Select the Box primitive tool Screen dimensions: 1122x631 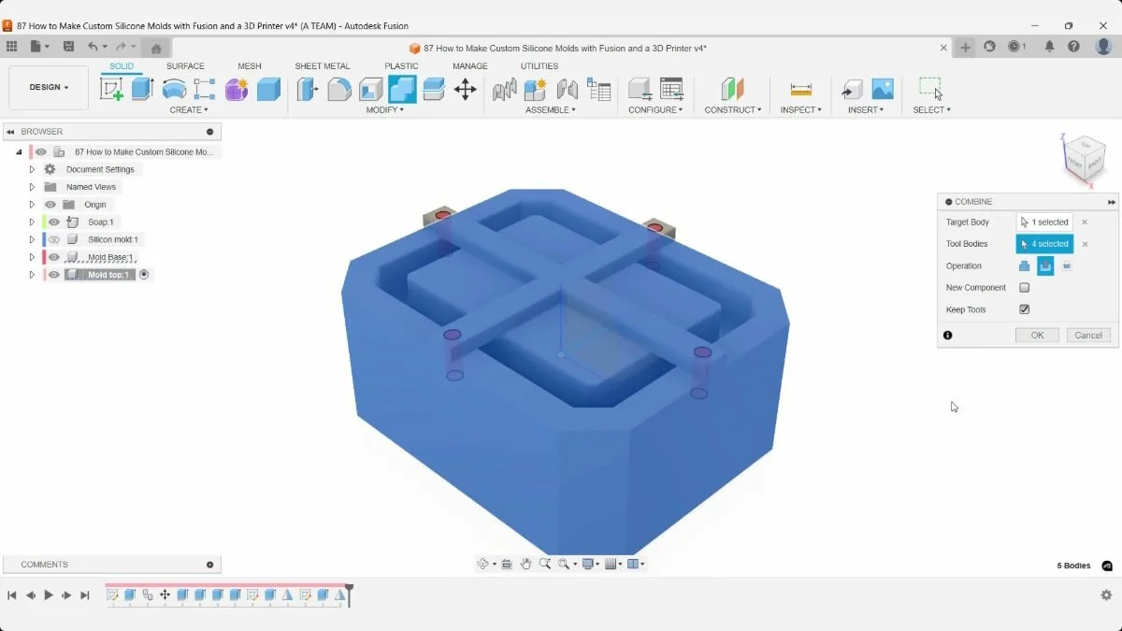[x=268, y=89]
